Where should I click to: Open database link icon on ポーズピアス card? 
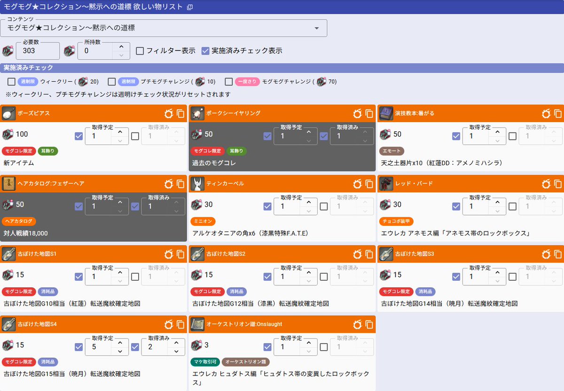click(168, 114)
